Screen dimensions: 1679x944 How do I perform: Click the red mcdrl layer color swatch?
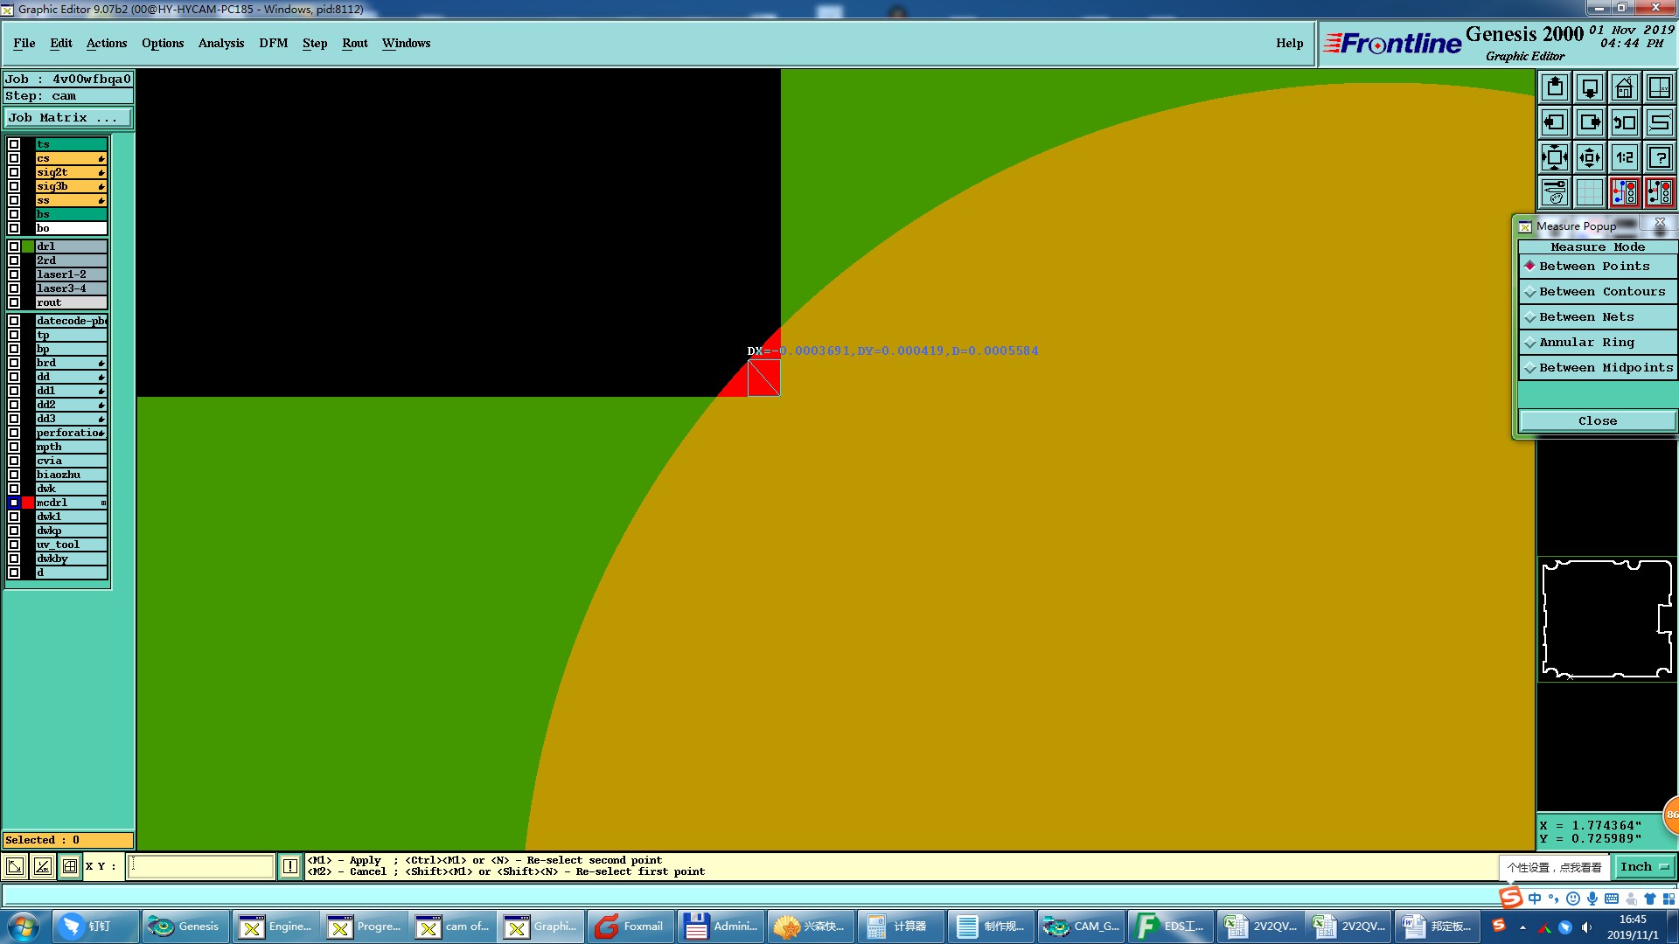(x=28, y=503)
